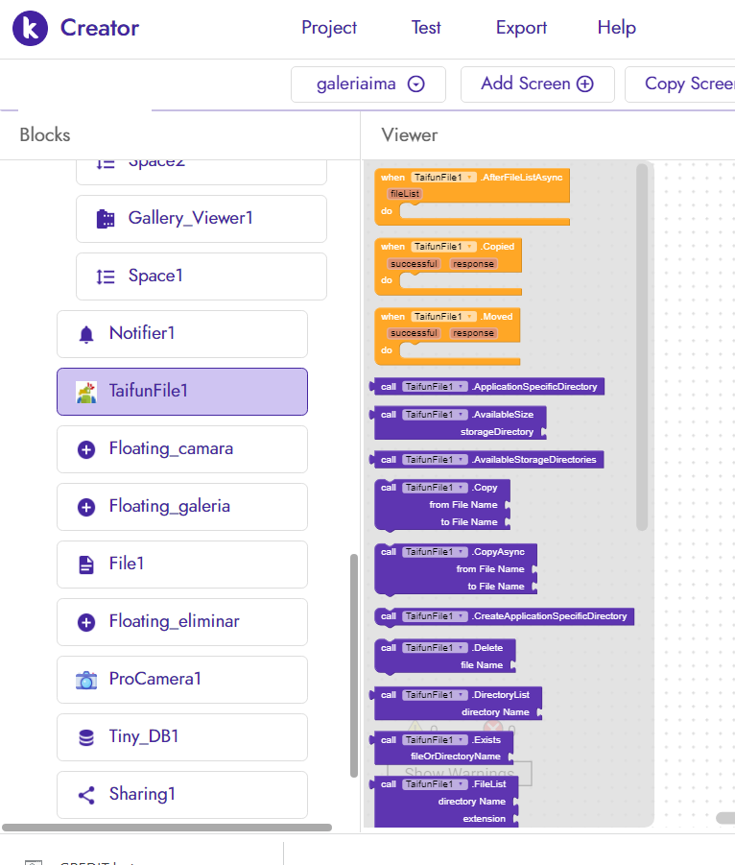Open TaifunFile1 dropdown in ApplicationSpecificDirectory block
The height and width of the screenshot is (865, 735).
[x=435, y=387]
